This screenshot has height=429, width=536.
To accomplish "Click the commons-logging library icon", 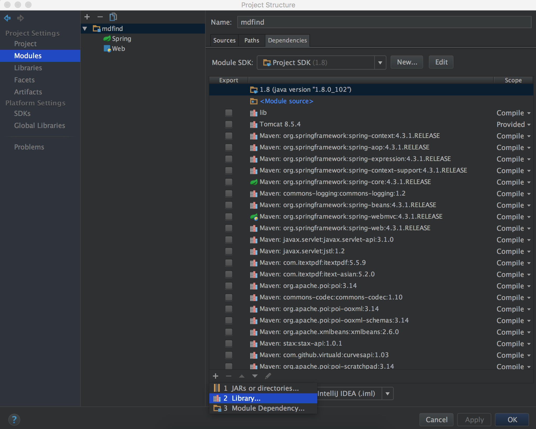I will (254, 194).
